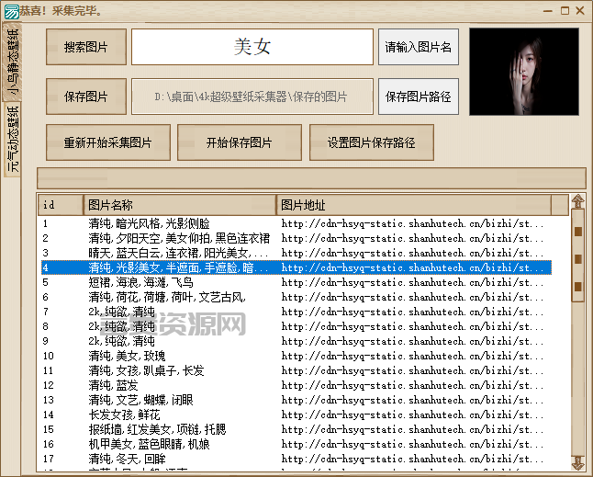Select highlighted row 清纯,光影美女,半遮面
Screen dimensions: 593x477
click(296, 267)
